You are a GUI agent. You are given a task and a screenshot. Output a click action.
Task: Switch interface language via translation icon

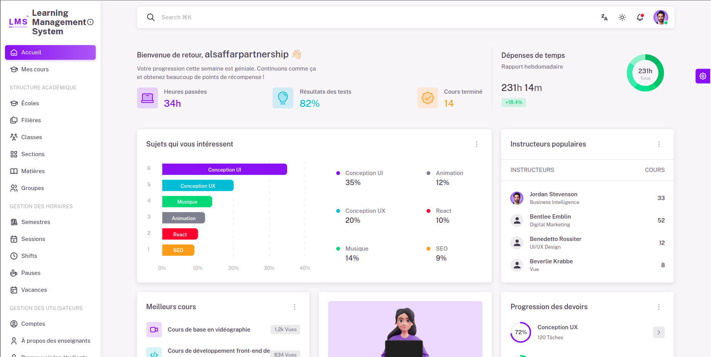604,17
